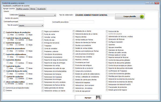Switch to the Eliminar tab
The width and height of the screenshot is (161, 102).
[33, 9]
